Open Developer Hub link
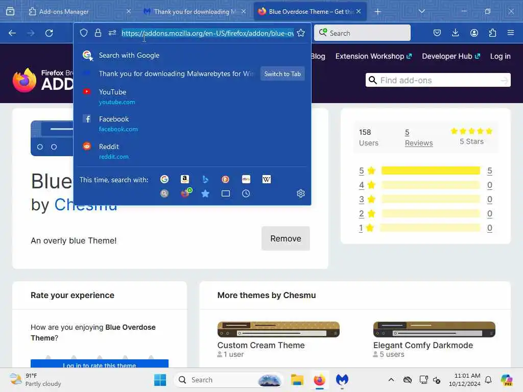523x392 pixels. pyautogui.click(x=451, y=56)
